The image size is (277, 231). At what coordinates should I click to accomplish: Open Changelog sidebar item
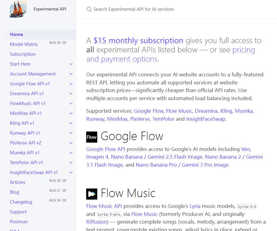(x=21, y=202)
